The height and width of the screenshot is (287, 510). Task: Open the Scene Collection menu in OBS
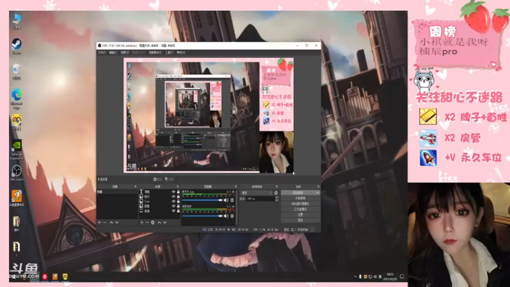155,52
